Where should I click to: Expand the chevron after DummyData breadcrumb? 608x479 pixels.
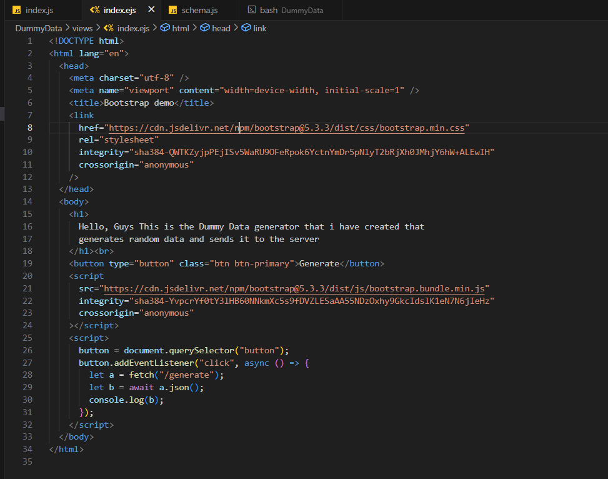pyautogui.click(x=67, y=28)
